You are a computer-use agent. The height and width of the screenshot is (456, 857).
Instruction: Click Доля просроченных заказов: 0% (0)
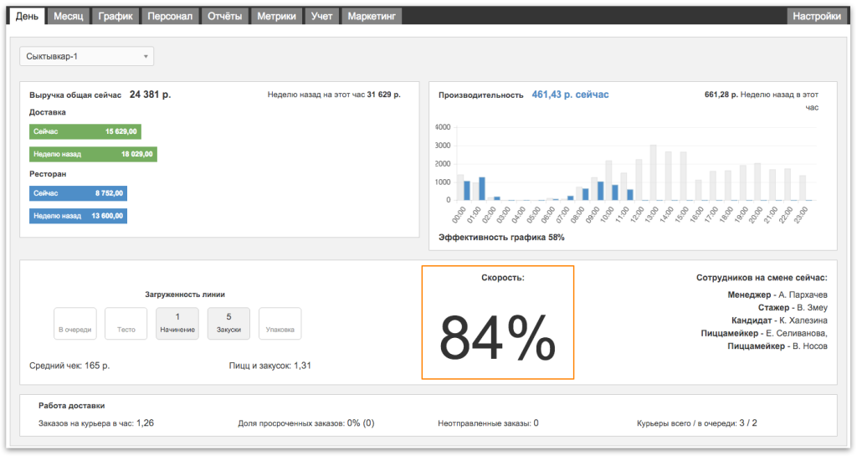(x=306, y=423)
